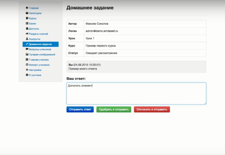Click the user icon next to Аккаунты
225x155 pixels.
pyautogui.click(x=27, y=39)
